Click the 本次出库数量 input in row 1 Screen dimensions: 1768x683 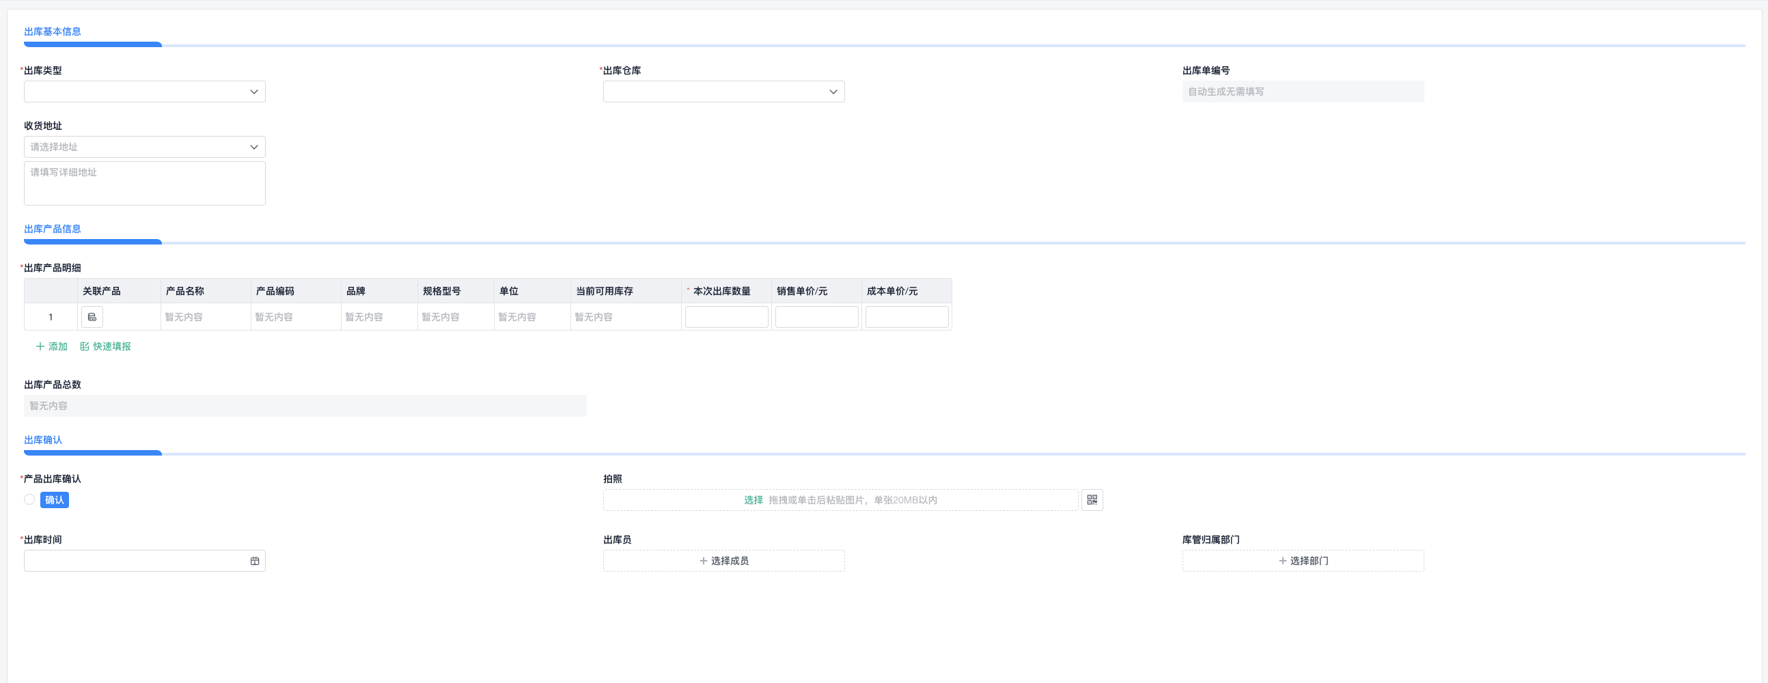pyautogui.click(x=726, y=316)
